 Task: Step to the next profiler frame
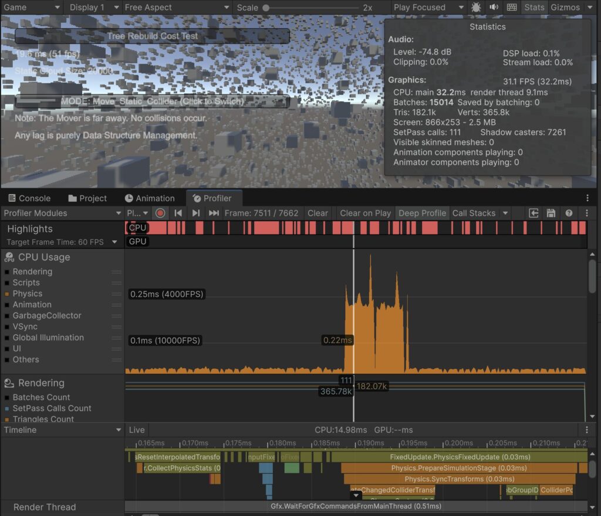point(196,213)
